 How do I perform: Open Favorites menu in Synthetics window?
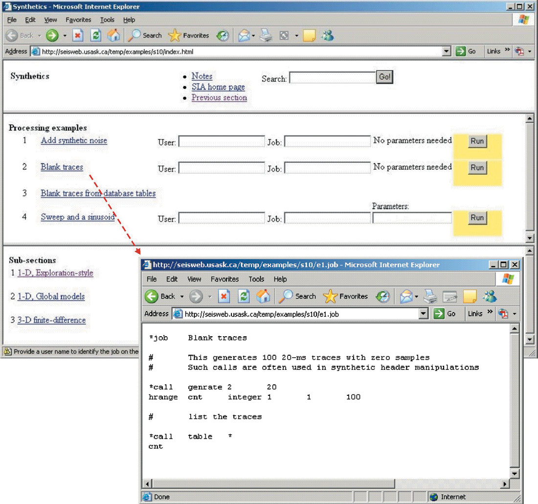pos(78,20)
